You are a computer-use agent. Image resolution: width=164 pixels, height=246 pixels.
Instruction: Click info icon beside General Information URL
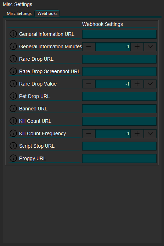point(13,34)
